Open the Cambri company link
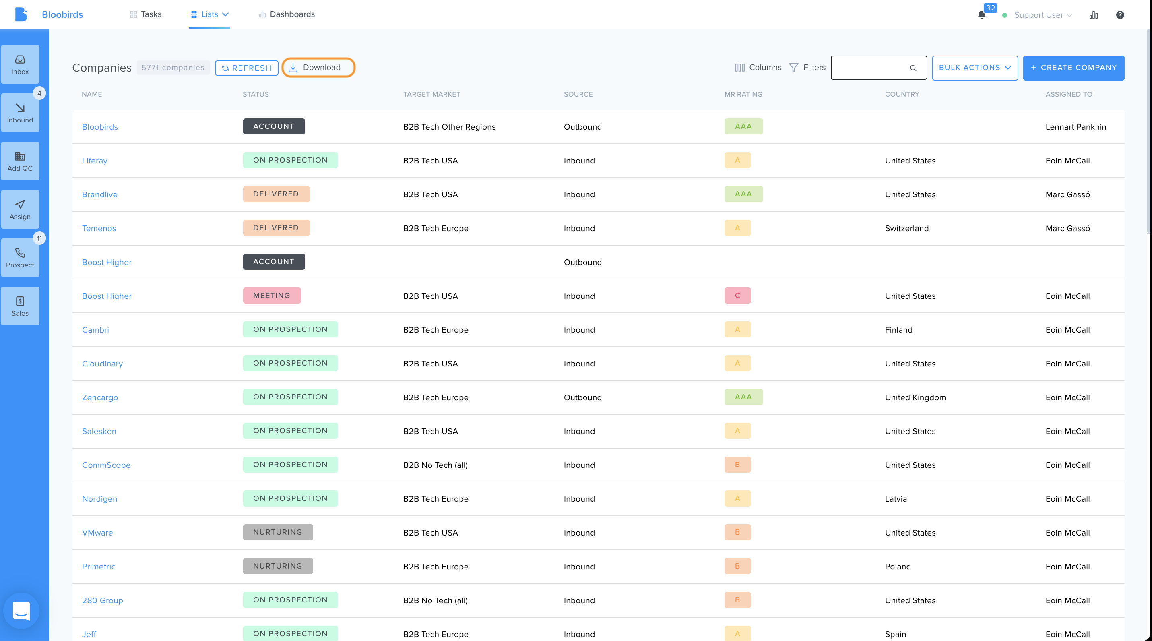This screenshot has width=1152, height=641. (95, 330)
